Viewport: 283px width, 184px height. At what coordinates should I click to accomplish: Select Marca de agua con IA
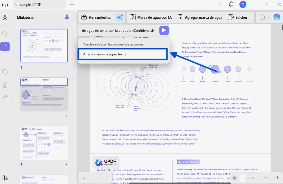(151, 17)
